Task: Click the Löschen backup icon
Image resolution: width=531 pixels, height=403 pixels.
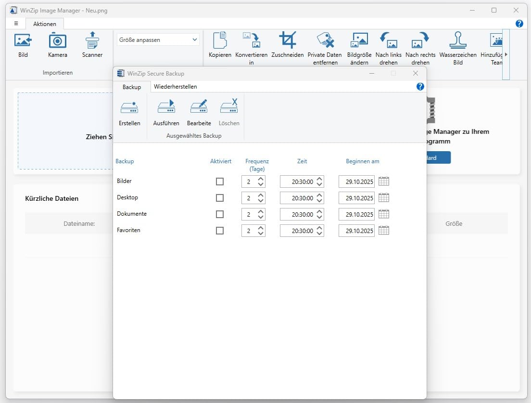Action: click(x=229, y=106)
